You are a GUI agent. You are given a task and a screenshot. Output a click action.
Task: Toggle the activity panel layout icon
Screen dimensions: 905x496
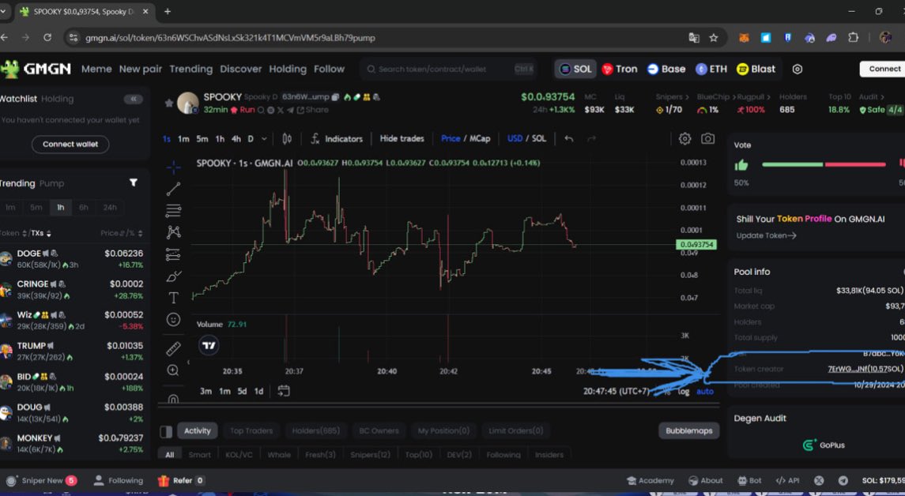pos(166,430)
